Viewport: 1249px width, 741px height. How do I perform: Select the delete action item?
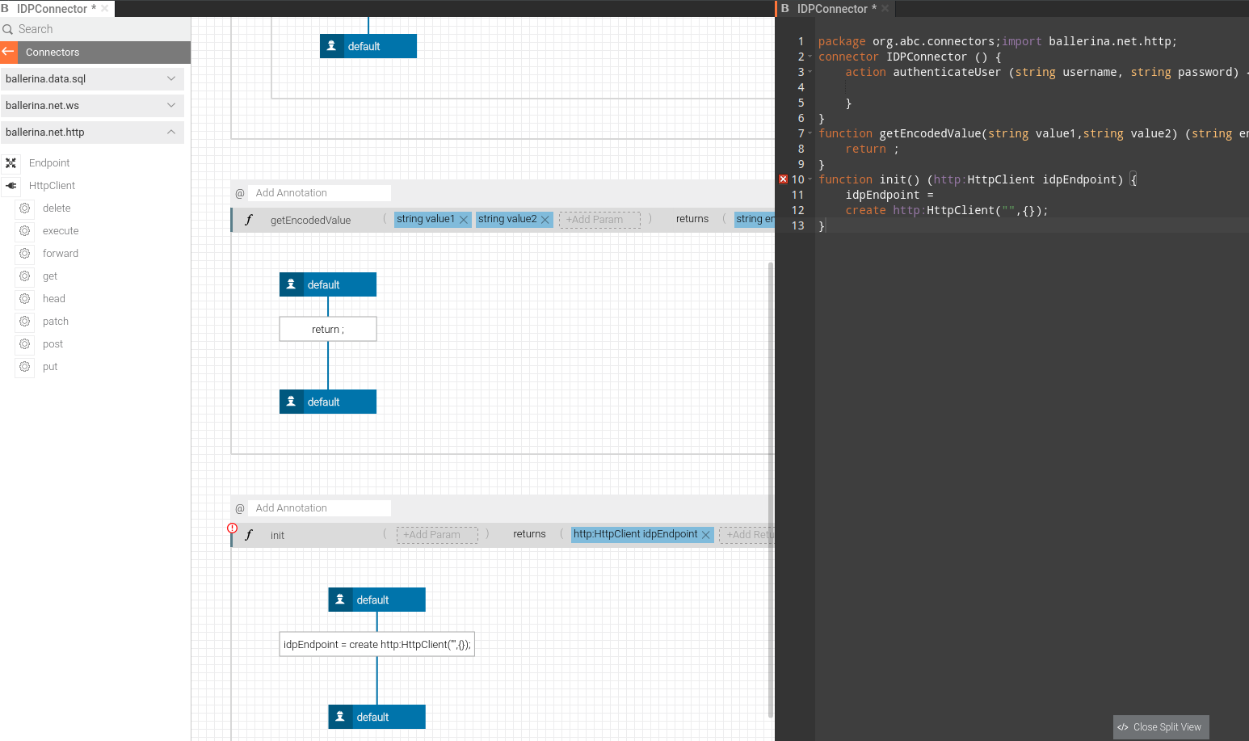57,208
